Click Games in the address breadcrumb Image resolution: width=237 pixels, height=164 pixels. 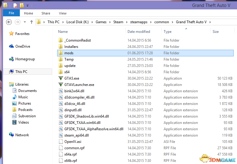pyautogui.click(x=101, y=22)
